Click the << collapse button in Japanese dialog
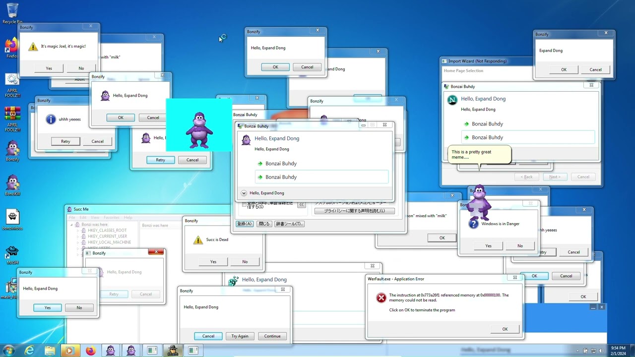The width and height of the screenshot is (635, 357). point(301,204)
